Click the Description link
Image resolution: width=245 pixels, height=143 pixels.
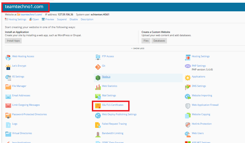point(87,19)
